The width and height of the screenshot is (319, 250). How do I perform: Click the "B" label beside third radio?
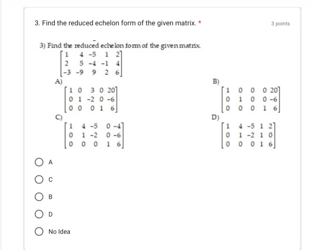pos(50,197)
